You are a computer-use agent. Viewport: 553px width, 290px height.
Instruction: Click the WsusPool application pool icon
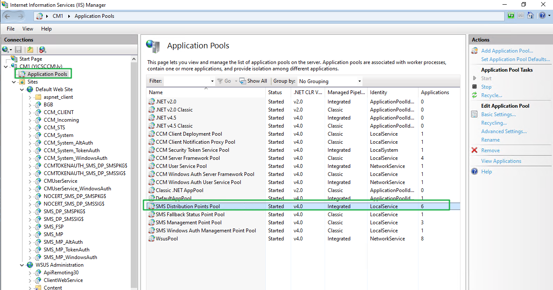[152, 239]
